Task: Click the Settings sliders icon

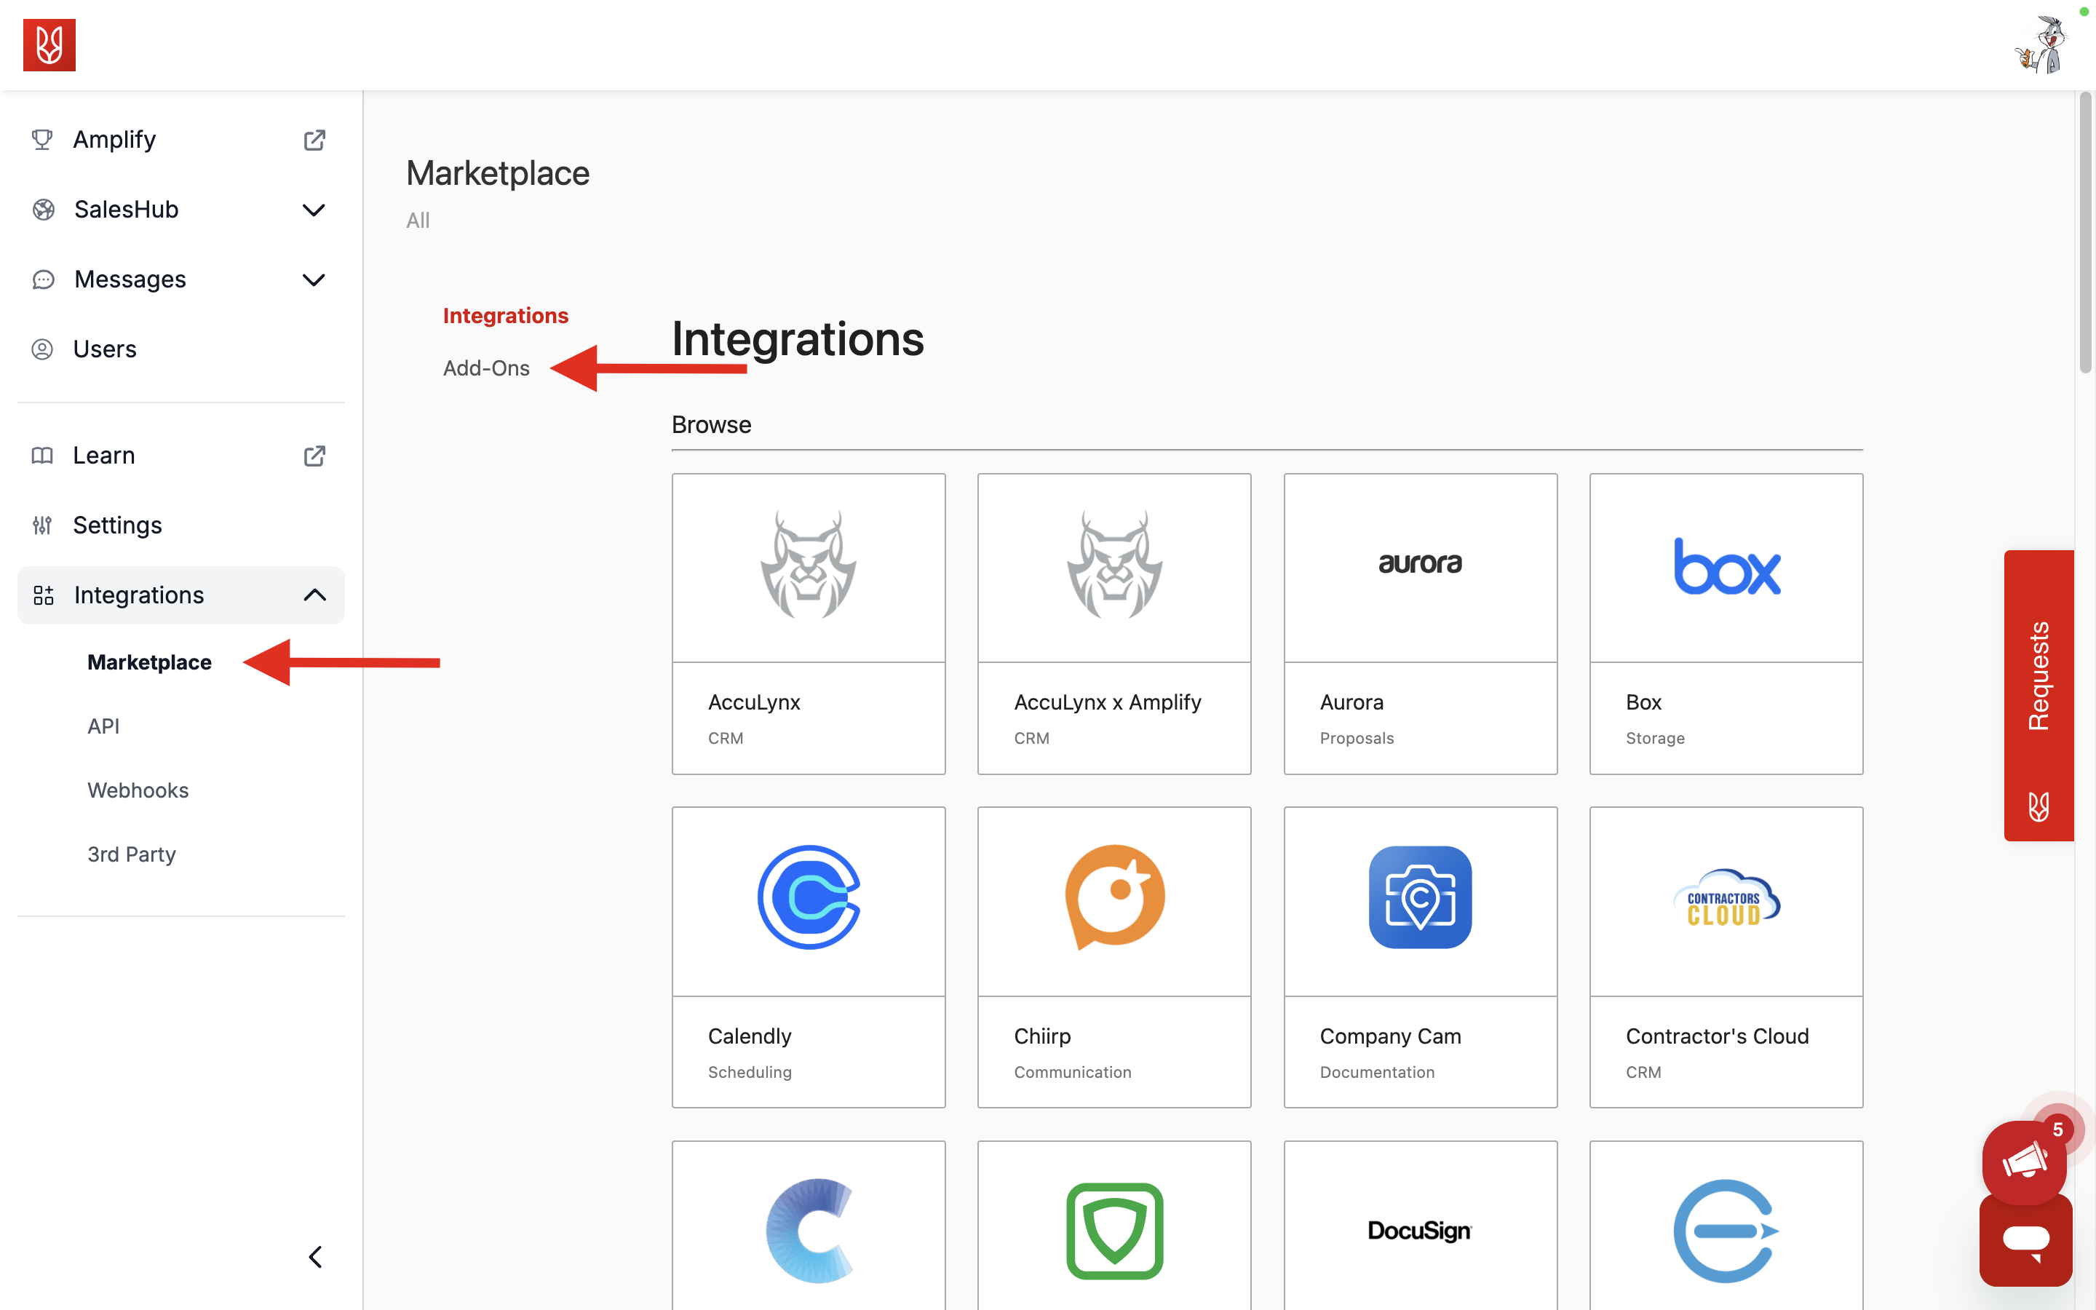Action: (42, 525)
